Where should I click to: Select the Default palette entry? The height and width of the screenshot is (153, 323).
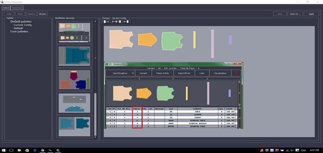click(18, 28)
